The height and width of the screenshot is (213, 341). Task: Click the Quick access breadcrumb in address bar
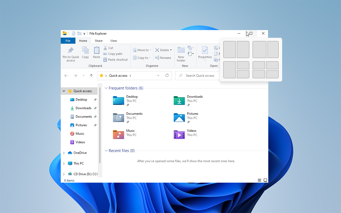tap(118, 76)
